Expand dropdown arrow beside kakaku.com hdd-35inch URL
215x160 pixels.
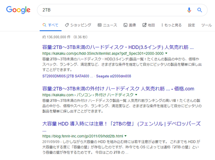(x=166, y=53)
